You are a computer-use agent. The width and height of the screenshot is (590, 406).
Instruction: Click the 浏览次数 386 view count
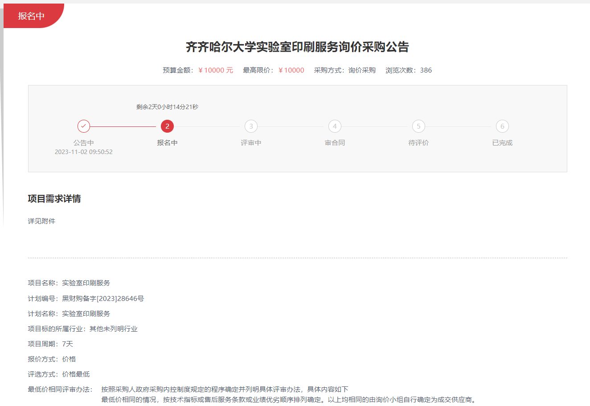(x=408, y=70)
